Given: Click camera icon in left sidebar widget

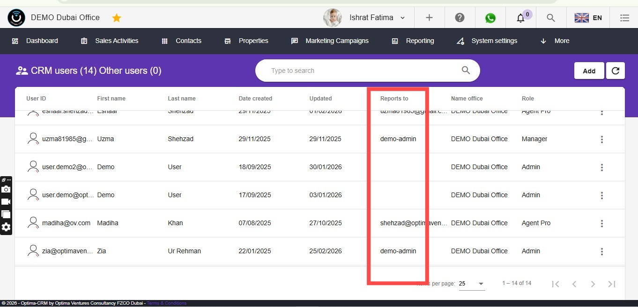Looking at the screenshot, I should pos(6,189).
